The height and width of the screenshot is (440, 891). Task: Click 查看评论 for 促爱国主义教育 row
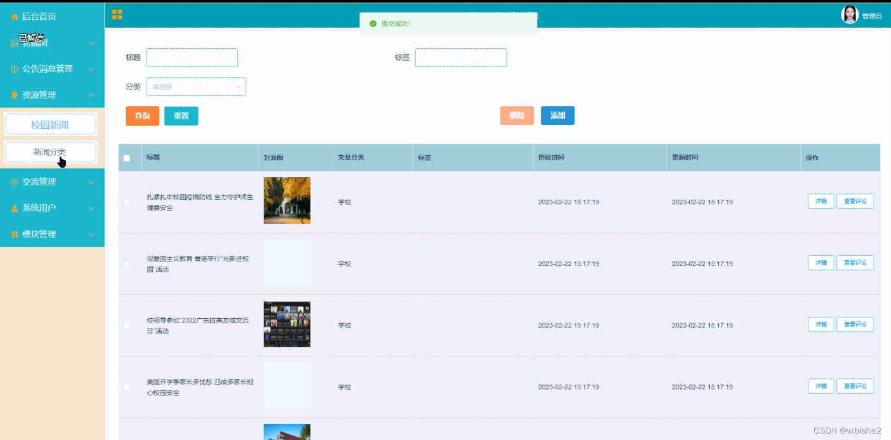(x=856, y=263)
